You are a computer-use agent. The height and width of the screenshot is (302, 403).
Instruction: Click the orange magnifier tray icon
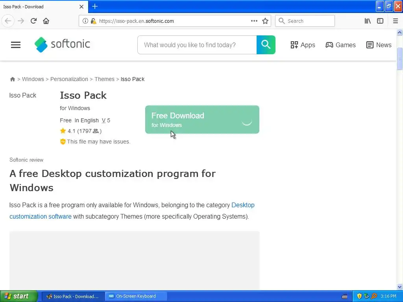click(x=374, y=296)
